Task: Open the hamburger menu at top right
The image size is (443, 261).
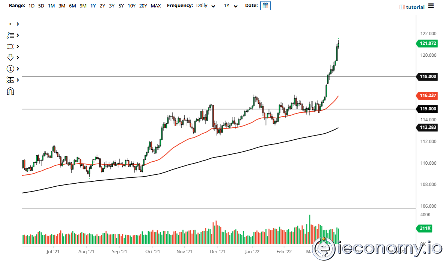Action: click(x=431, y=6)
